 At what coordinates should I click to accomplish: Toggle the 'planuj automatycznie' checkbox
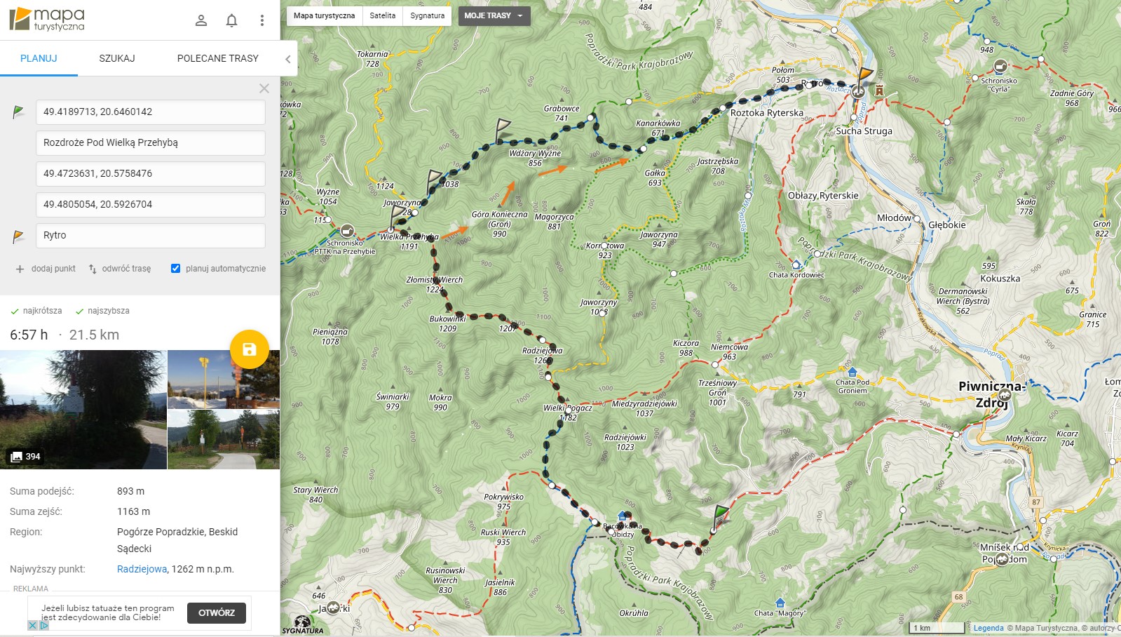[x=175, y=268]
